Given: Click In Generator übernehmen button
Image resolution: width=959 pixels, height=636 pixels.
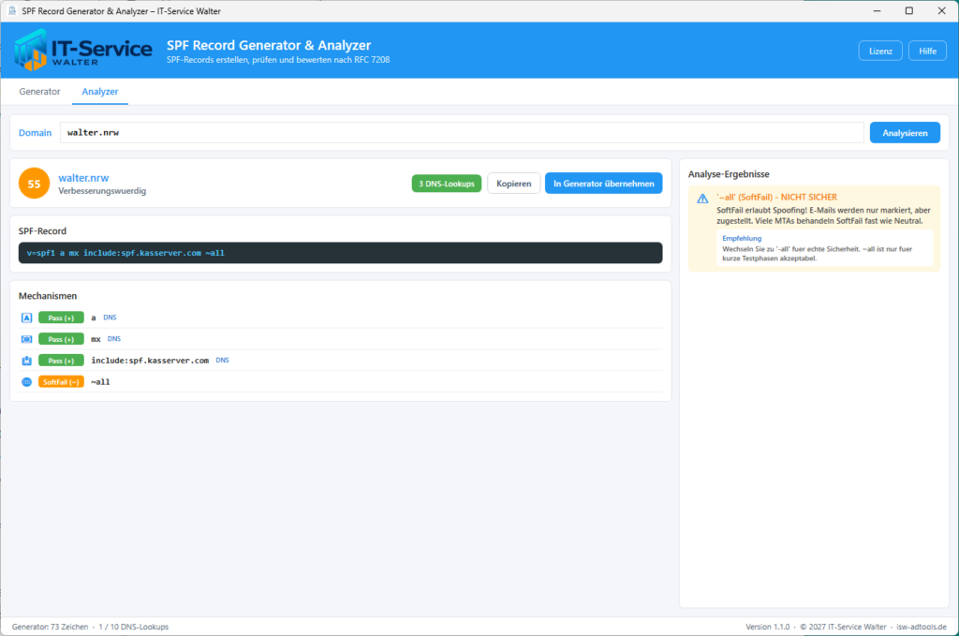Looking at the screenshot, I should 604,184.
